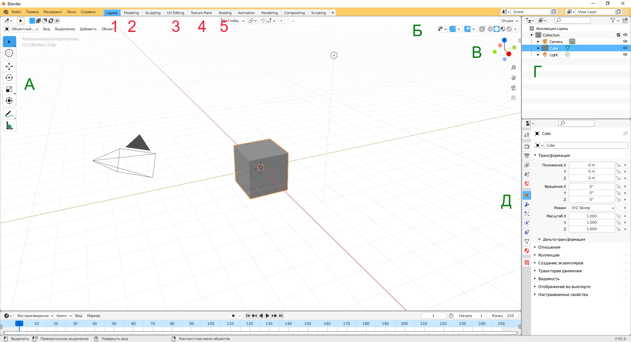Viewport: 631px width, 342px height.
Task: Switch to the Sculpting workspace tab
Action: [x=153, y=13]
